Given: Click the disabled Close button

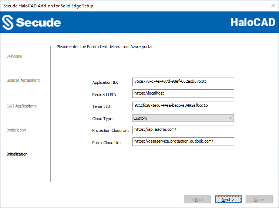Looking at the screenshot, I should [x=259, y=200].
